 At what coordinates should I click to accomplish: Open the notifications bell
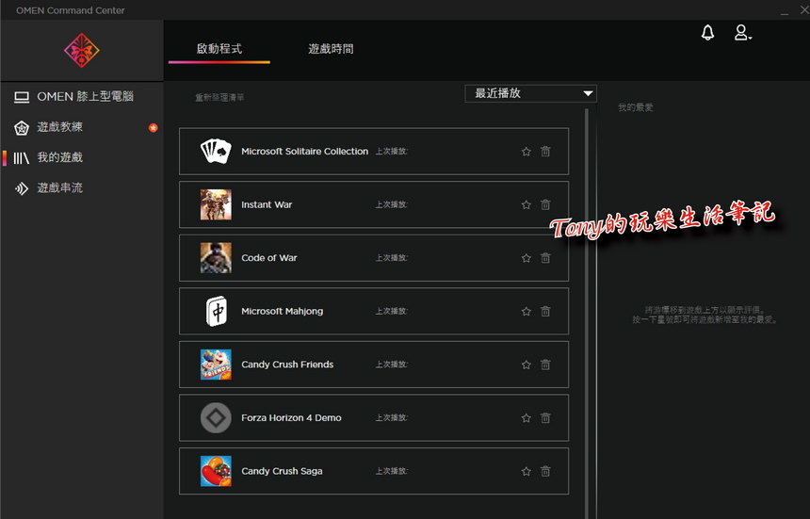pos(707,33)
